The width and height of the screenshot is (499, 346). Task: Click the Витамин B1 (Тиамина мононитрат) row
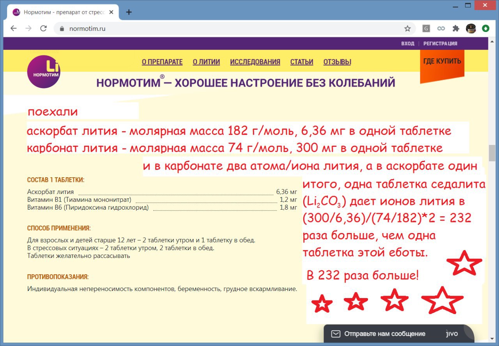[x=162, y=199]
